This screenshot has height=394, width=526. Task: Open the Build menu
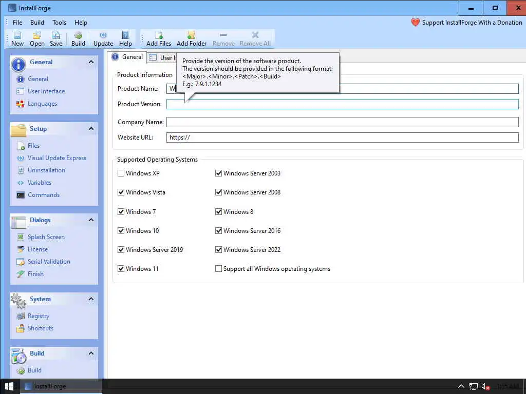coord(37,23)
